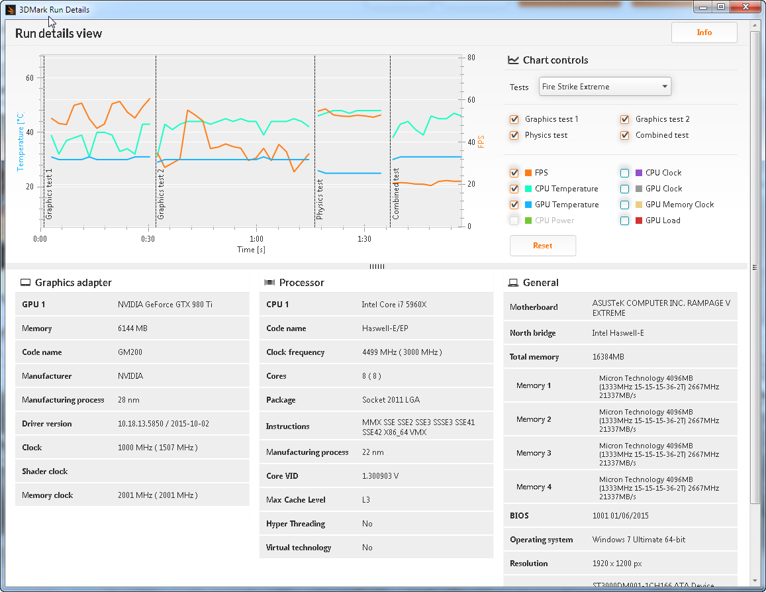
Task: Click the ASUSTeK RAMPAGE V EXTREME motherboard value
Action: 661,308
